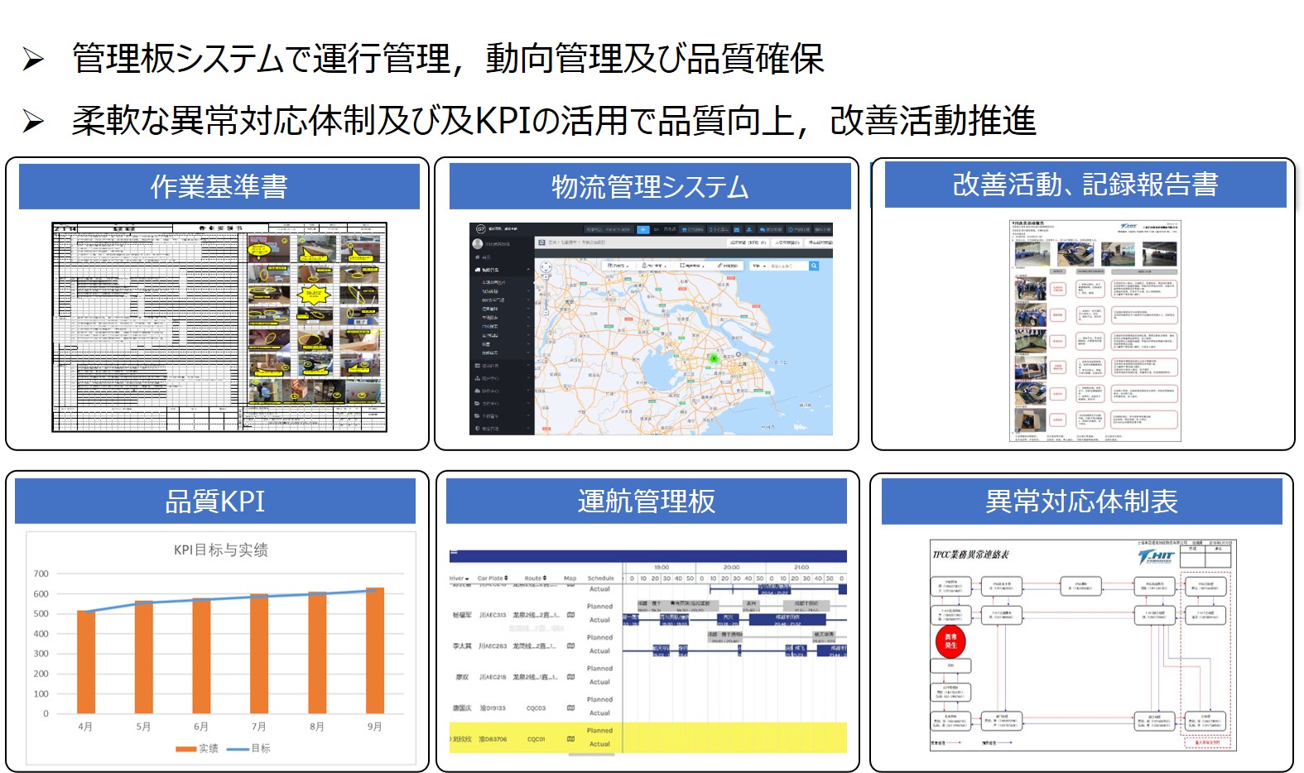Open map icon for route CQC03
The width and height of the screenshot is (1304, 773).
tap(570, 708)
